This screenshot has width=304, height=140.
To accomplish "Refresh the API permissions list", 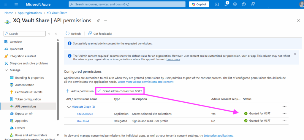I will click(73, 34).
